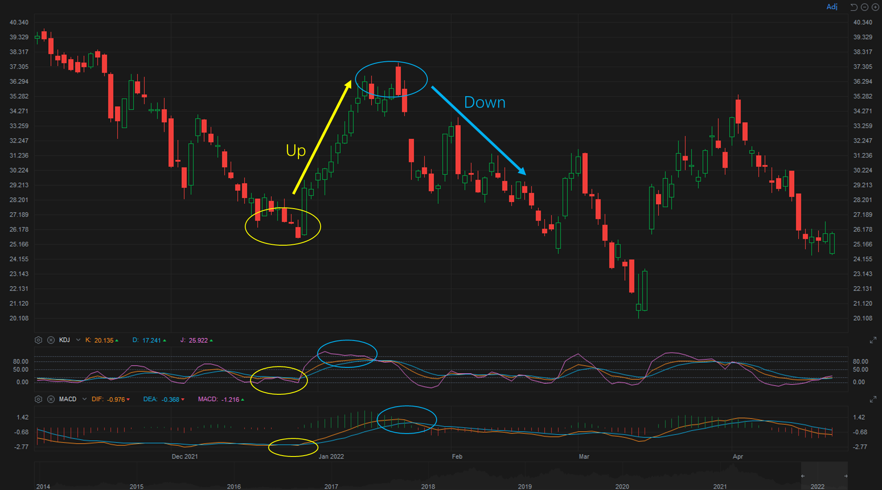Click the 20.108 price on the right axis
Viewport: 882px width, 490px height.
pyautogui.click(x=863, y=318)
